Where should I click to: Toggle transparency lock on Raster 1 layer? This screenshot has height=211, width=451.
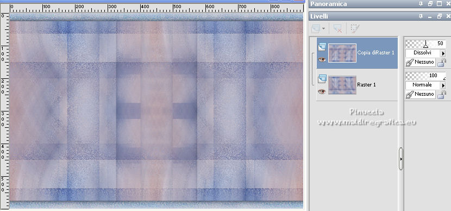click(442, 95)
